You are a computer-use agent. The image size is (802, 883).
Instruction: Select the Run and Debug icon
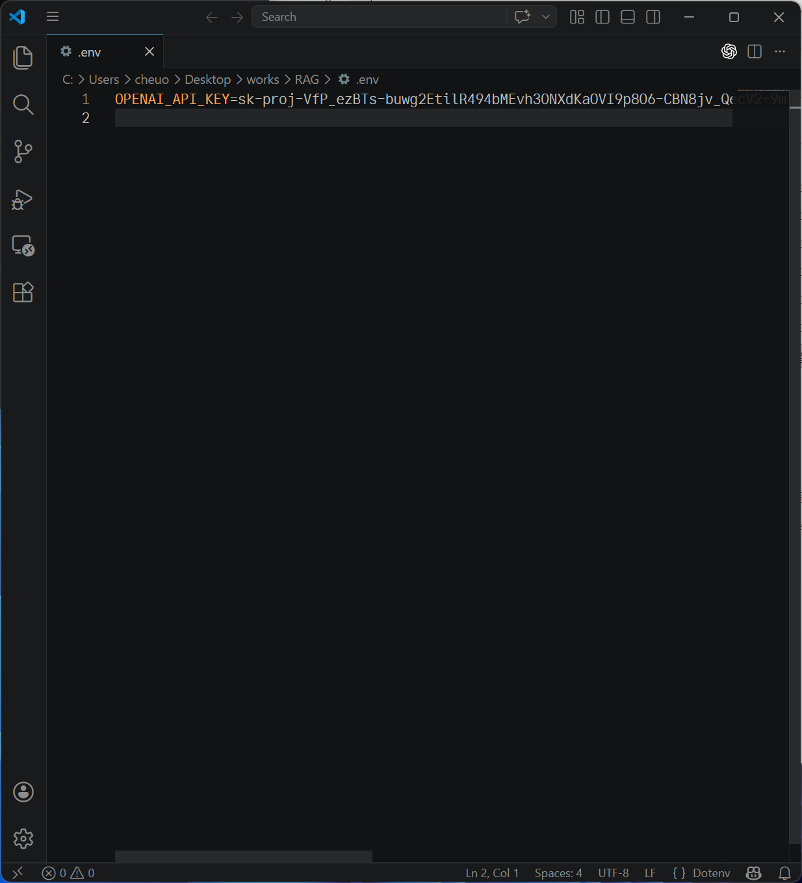click(23, 200)
